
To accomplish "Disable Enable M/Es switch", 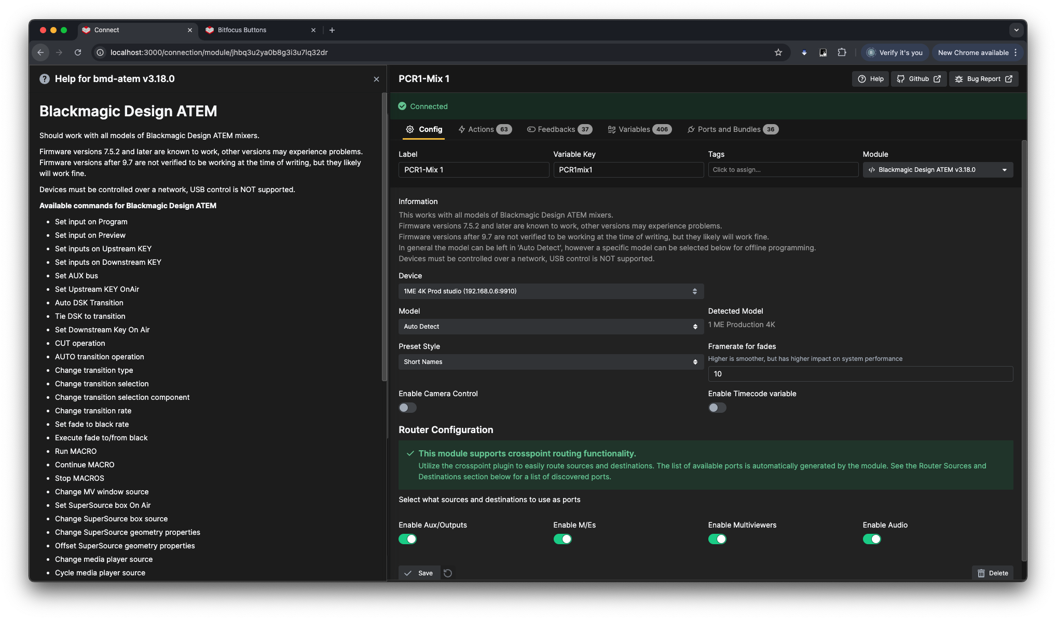I will (x=563, y=539).
